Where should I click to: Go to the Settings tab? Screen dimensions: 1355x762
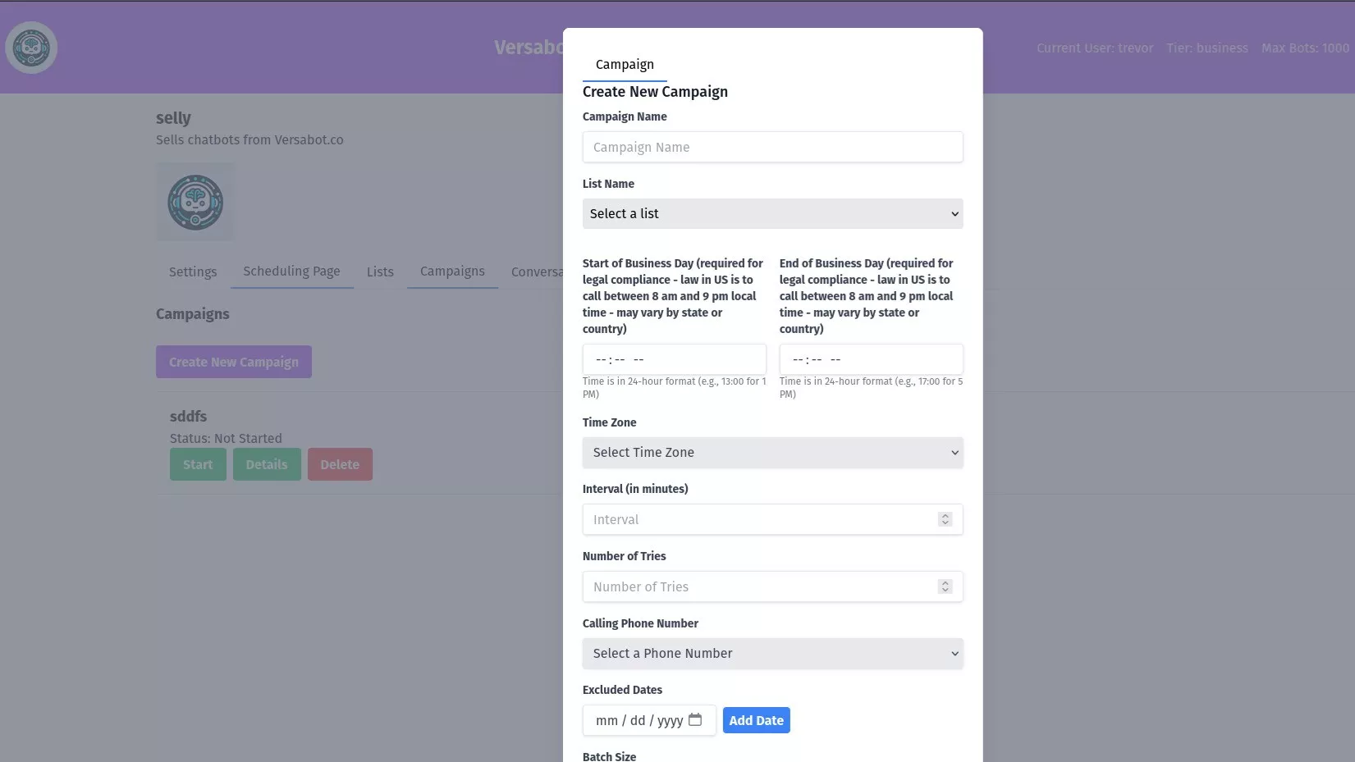pyautogui.click(x=193, y=271)
